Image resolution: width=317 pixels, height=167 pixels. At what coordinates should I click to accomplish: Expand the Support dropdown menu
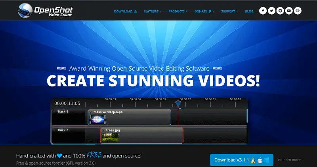click(x=229, y=11)
